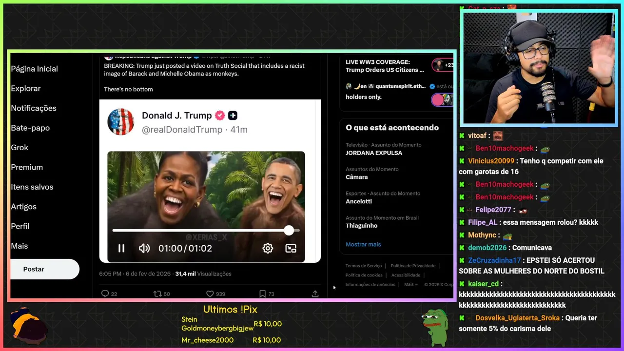
Task: Share the post via upload icon
Action: point(315,293)
